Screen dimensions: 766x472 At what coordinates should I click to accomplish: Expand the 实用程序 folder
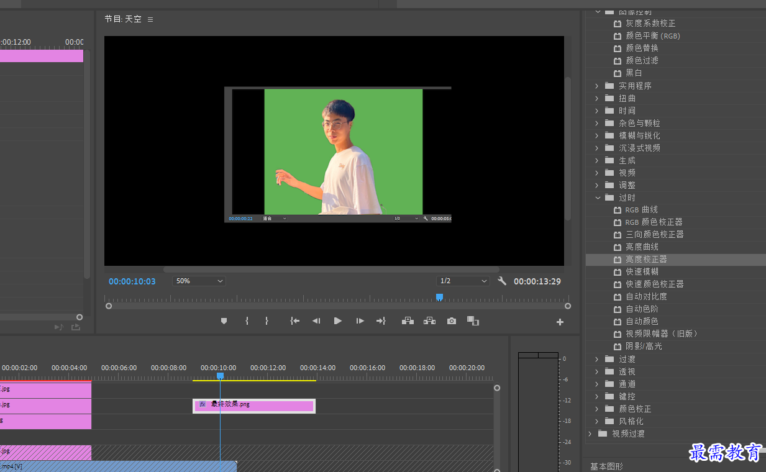(x=597, y=86)
